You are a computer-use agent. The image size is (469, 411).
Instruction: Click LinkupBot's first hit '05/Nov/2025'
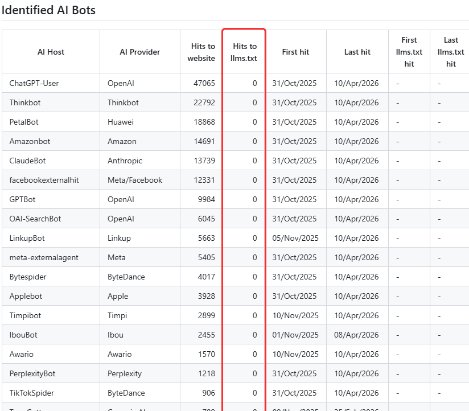295,238
